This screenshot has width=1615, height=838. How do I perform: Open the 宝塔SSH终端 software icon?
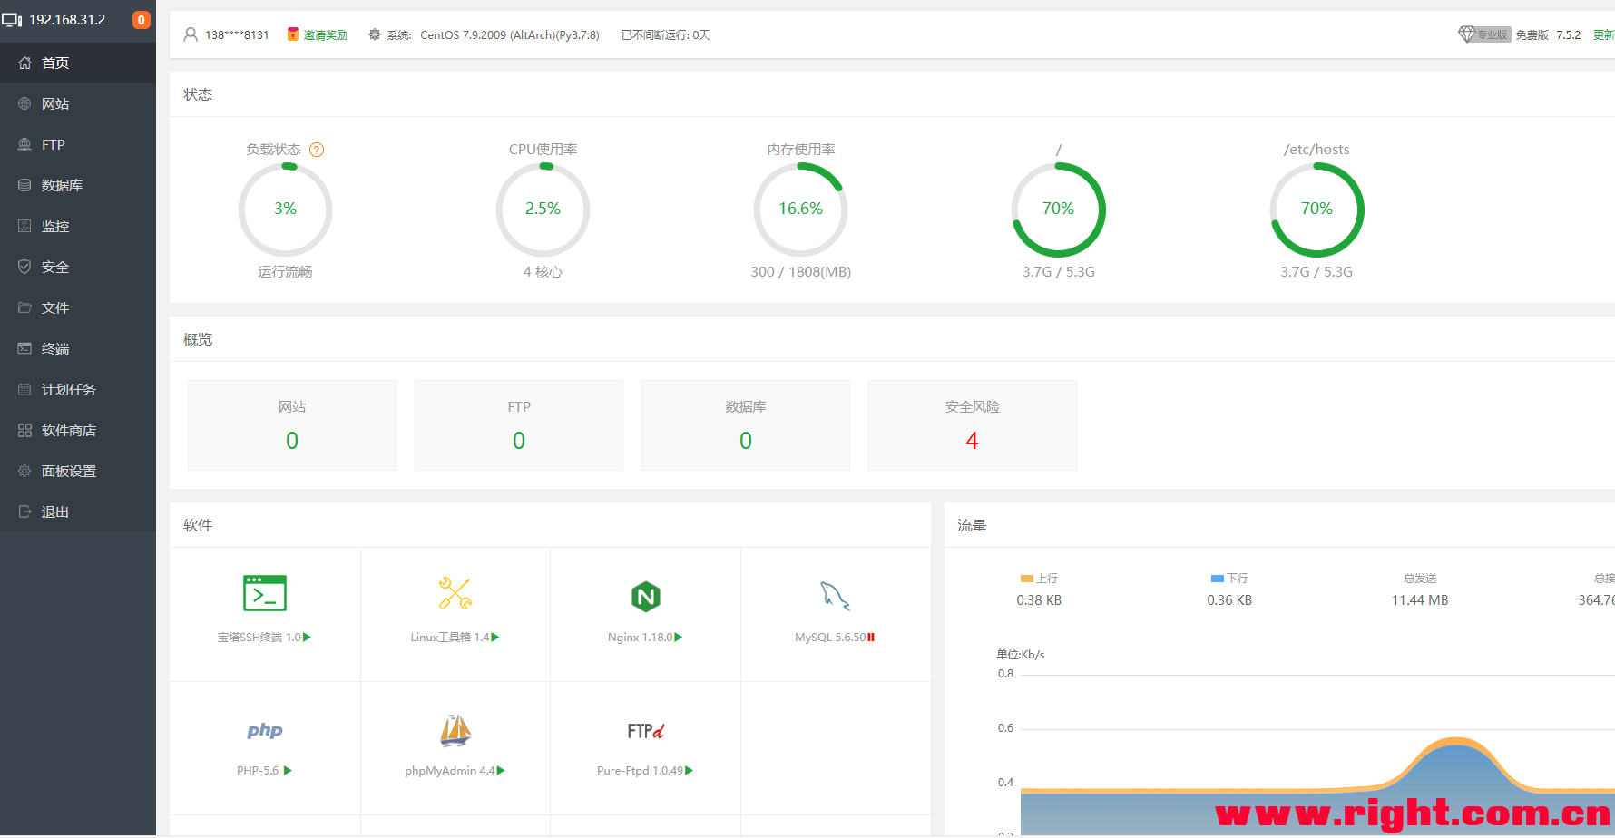[x=265, y=593]
